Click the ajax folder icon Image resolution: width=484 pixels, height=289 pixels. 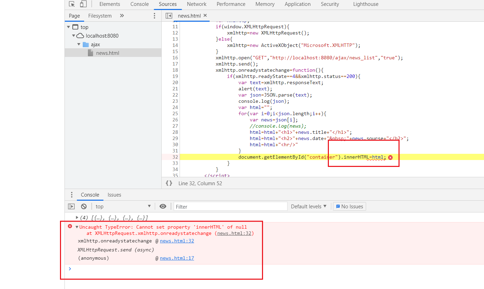coord(86,44)
